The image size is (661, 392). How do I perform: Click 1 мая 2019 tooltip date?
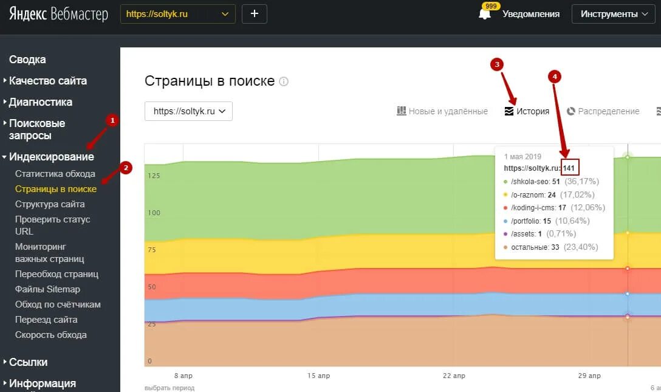pyautogui.click(x=522, y=156)
